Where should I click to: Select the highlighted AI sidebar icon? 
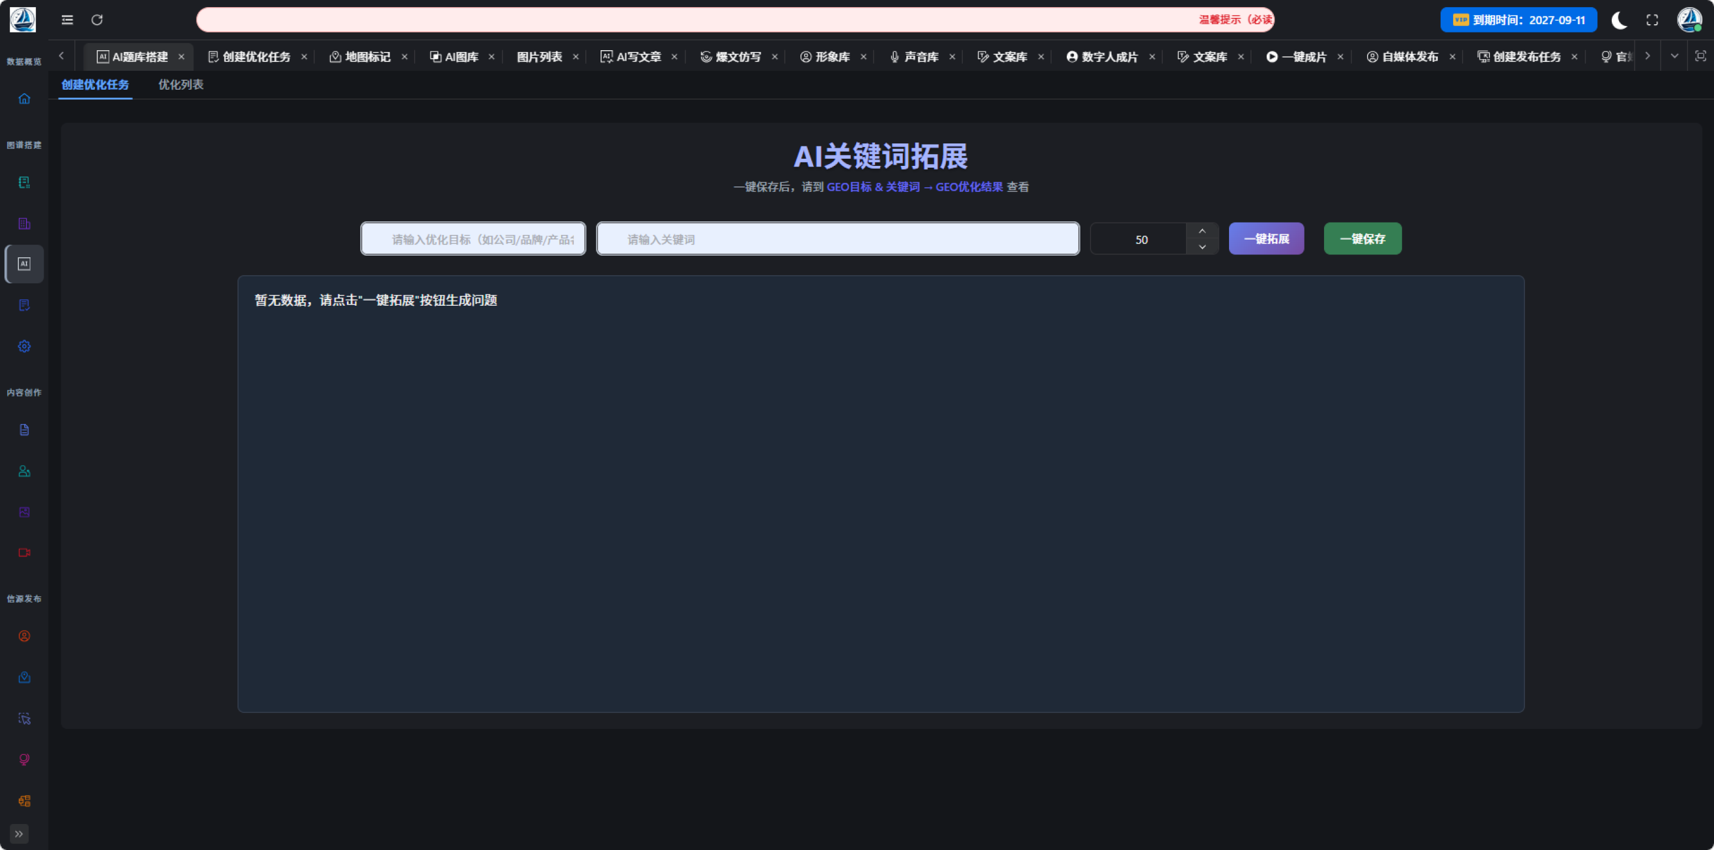pos(24,264)
